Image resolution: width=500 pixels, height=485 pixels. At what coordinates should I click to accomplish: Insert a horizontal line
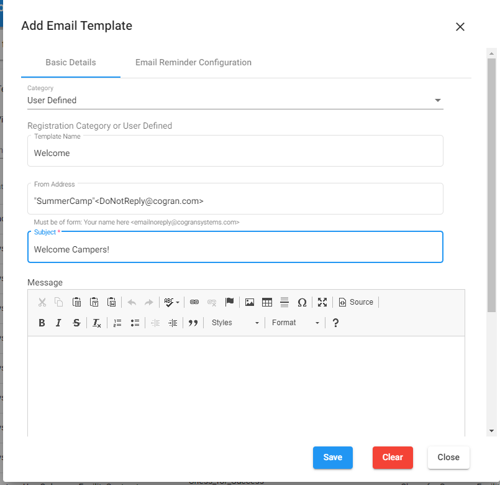coord(284,302)
